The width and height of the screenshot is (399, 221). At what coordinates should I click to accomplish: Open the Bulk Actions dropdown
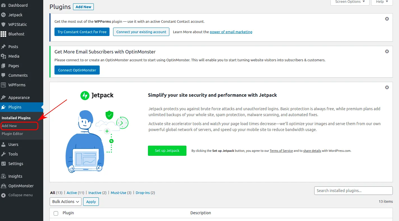65,202
